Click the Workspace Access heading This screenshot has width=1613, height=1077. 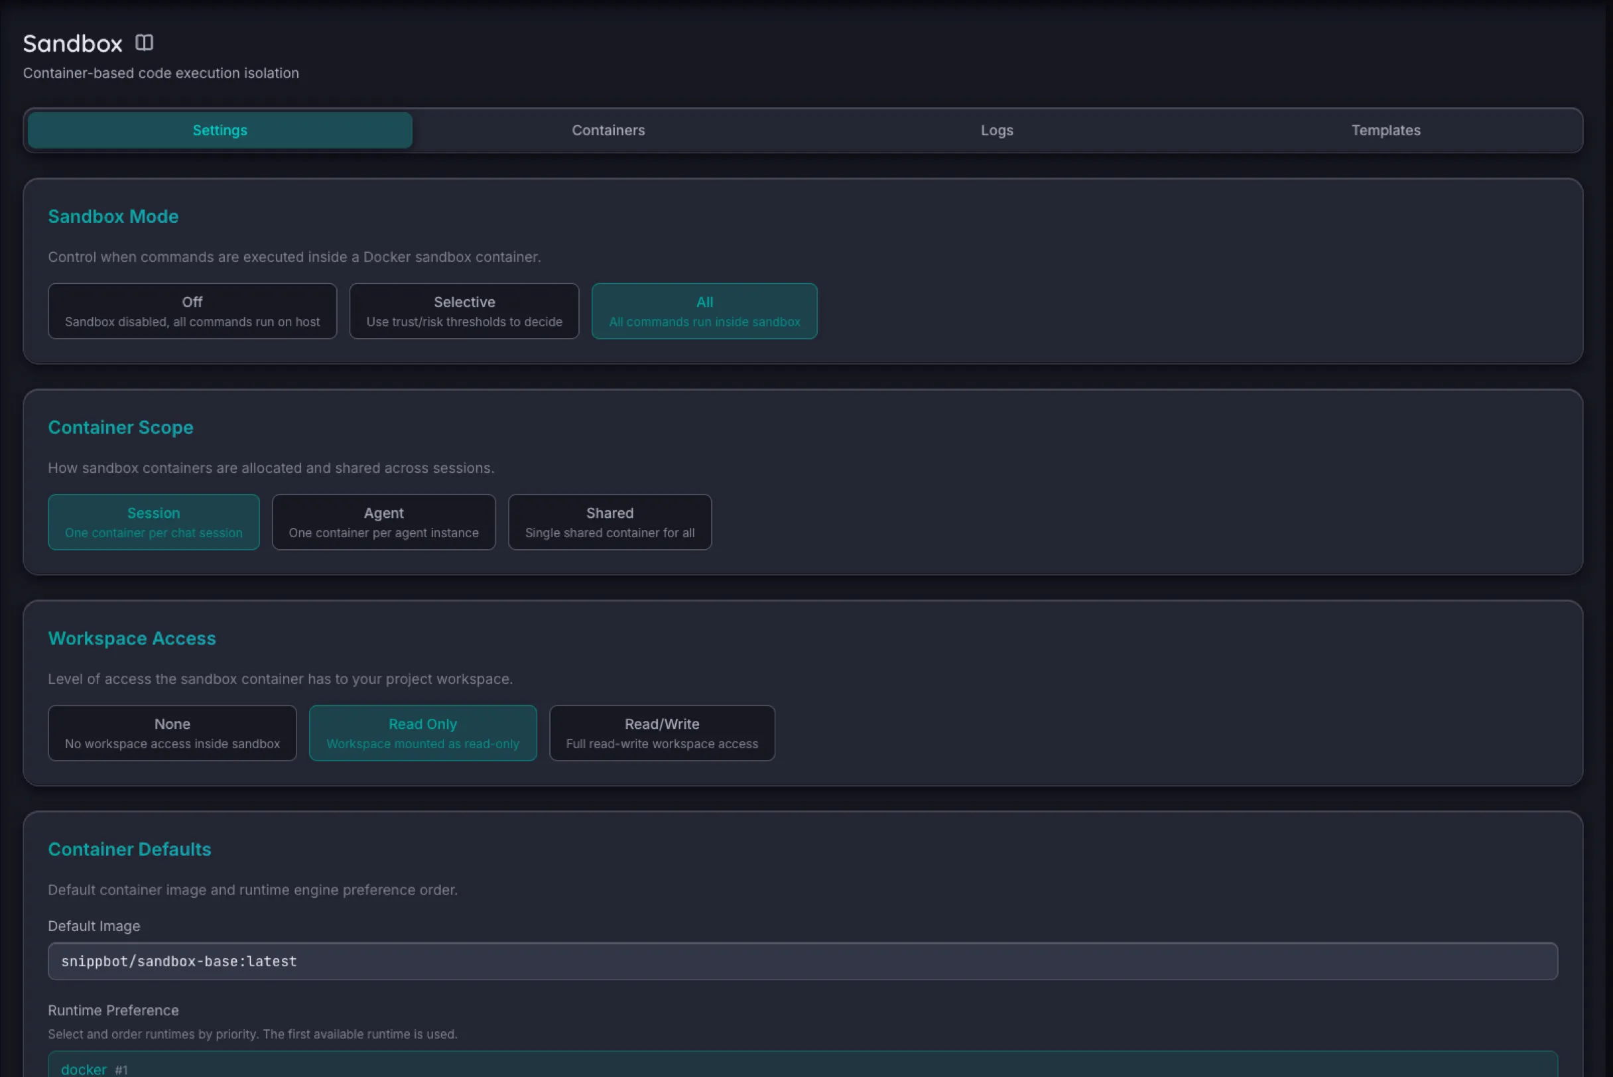132,638
